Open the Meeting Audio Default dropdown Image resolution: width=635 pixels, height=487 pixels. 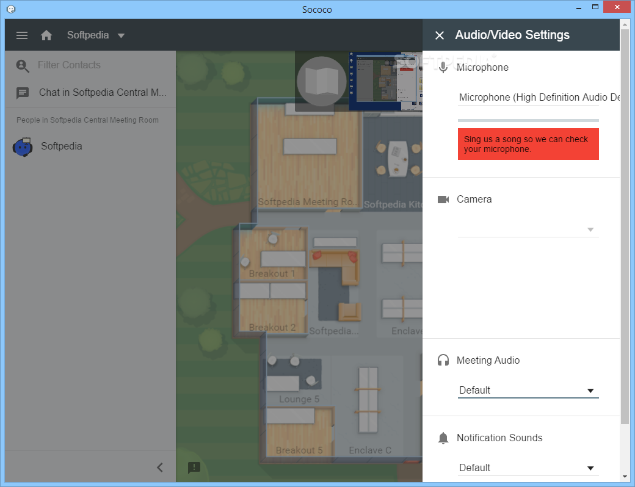(x=528, y=390)
